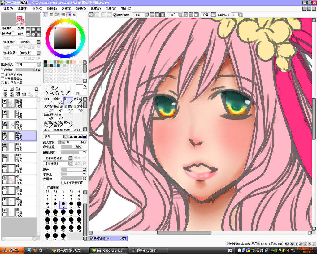
Task: Click the 正常 button in canvas toolbar
Action: [x=205, y=15]
